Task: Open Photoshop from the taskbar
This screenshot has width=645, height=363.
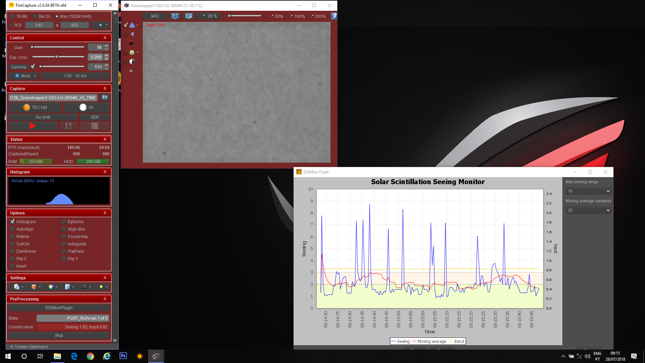Action: (x=123, y=356)
